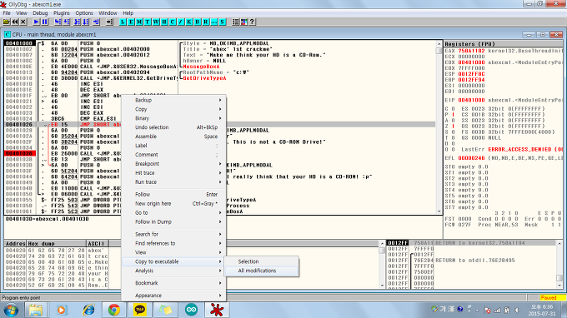Image resolution: width=567 pixels, height=318 pixels.
Task: Open Memory map via M icon
Action: click(x=139, y=22)
